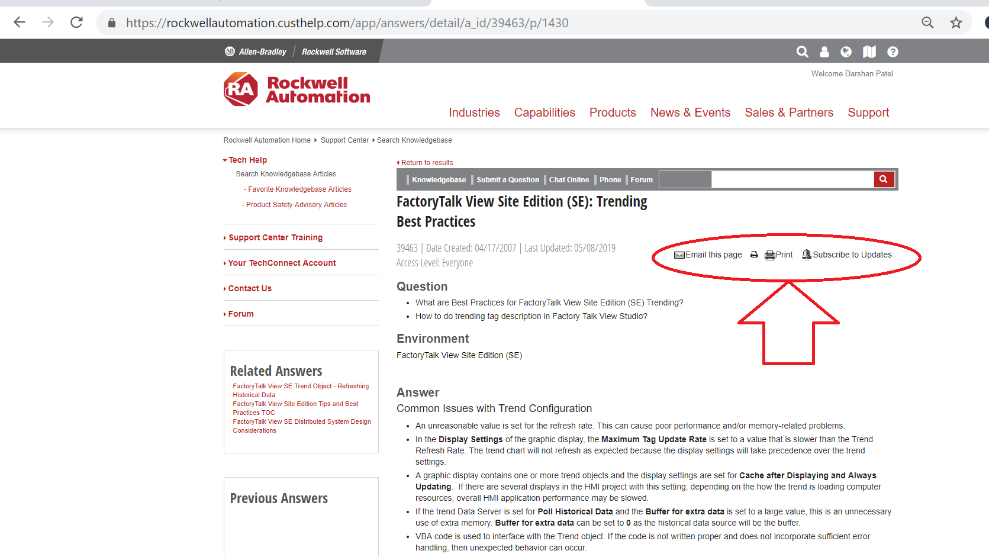Image resolution: width=989 pixels, height=557 pixels.
Task: Click the globe region selector icon
Action: tap(846, 52)
